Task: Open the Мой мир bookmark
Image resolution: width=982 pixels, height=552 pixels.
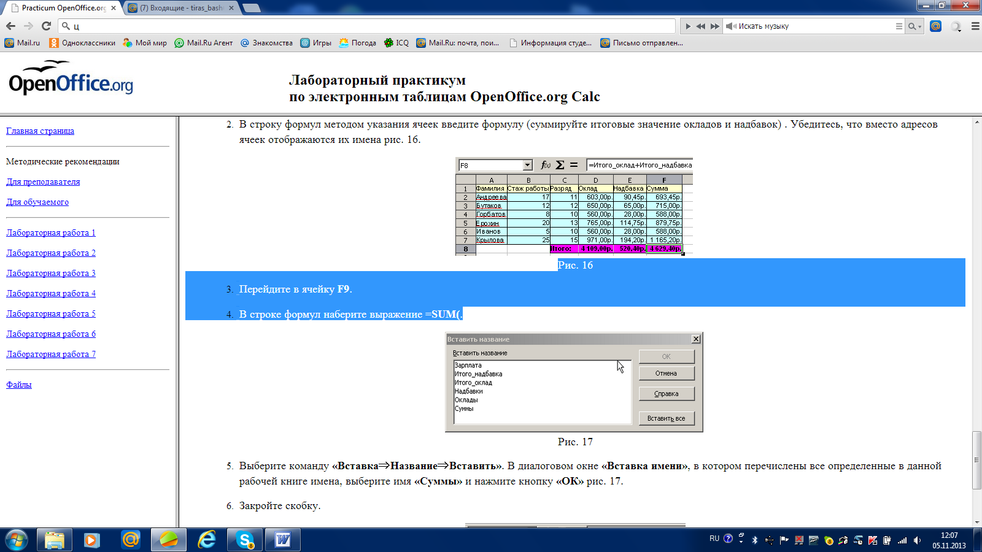Action: (x=145, y=43)
